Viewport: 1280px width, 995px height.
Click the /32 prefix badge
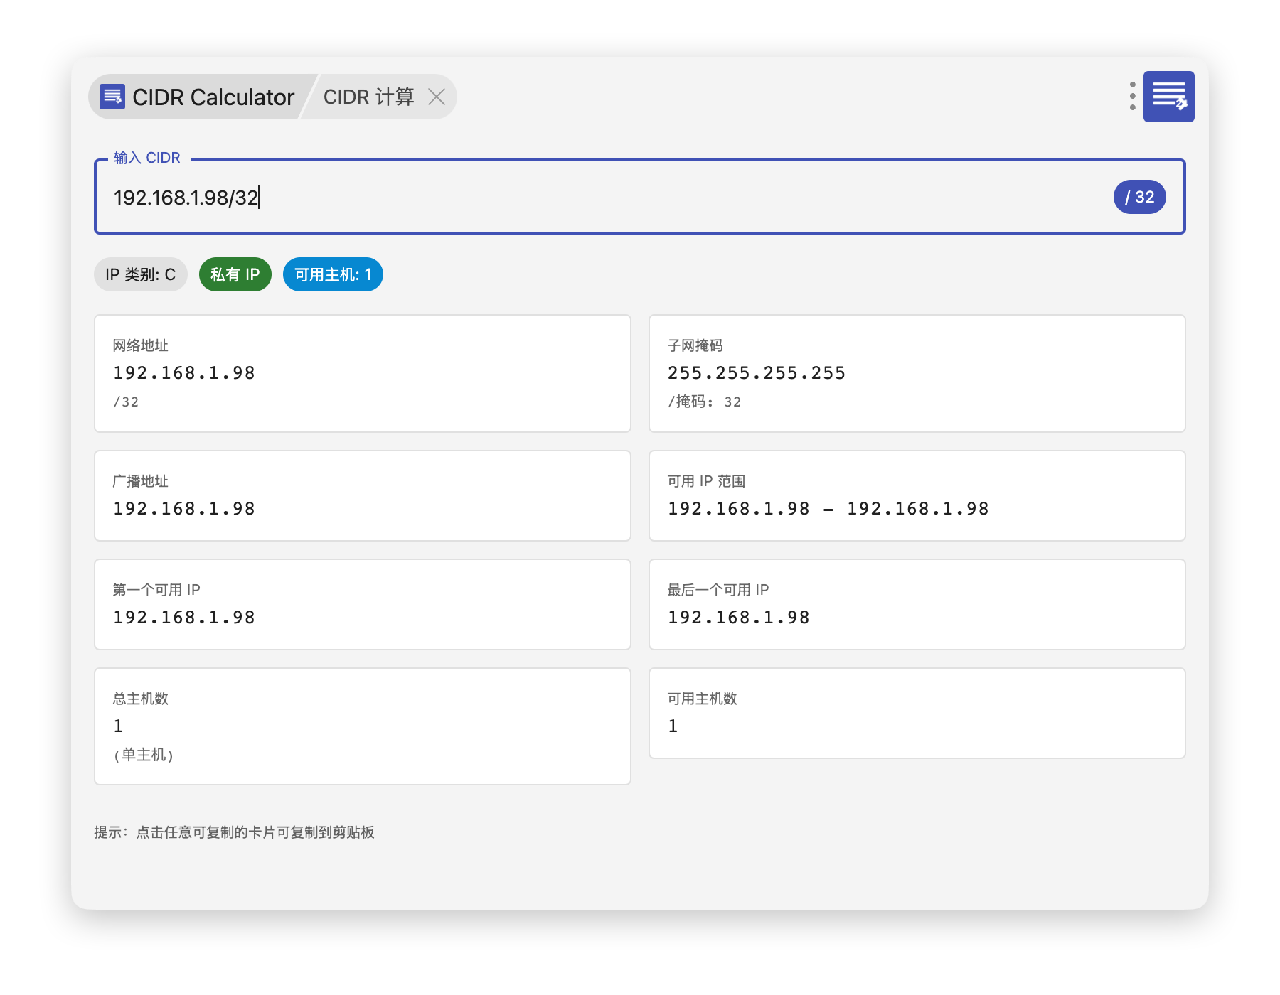click(x=1138, y=198)
